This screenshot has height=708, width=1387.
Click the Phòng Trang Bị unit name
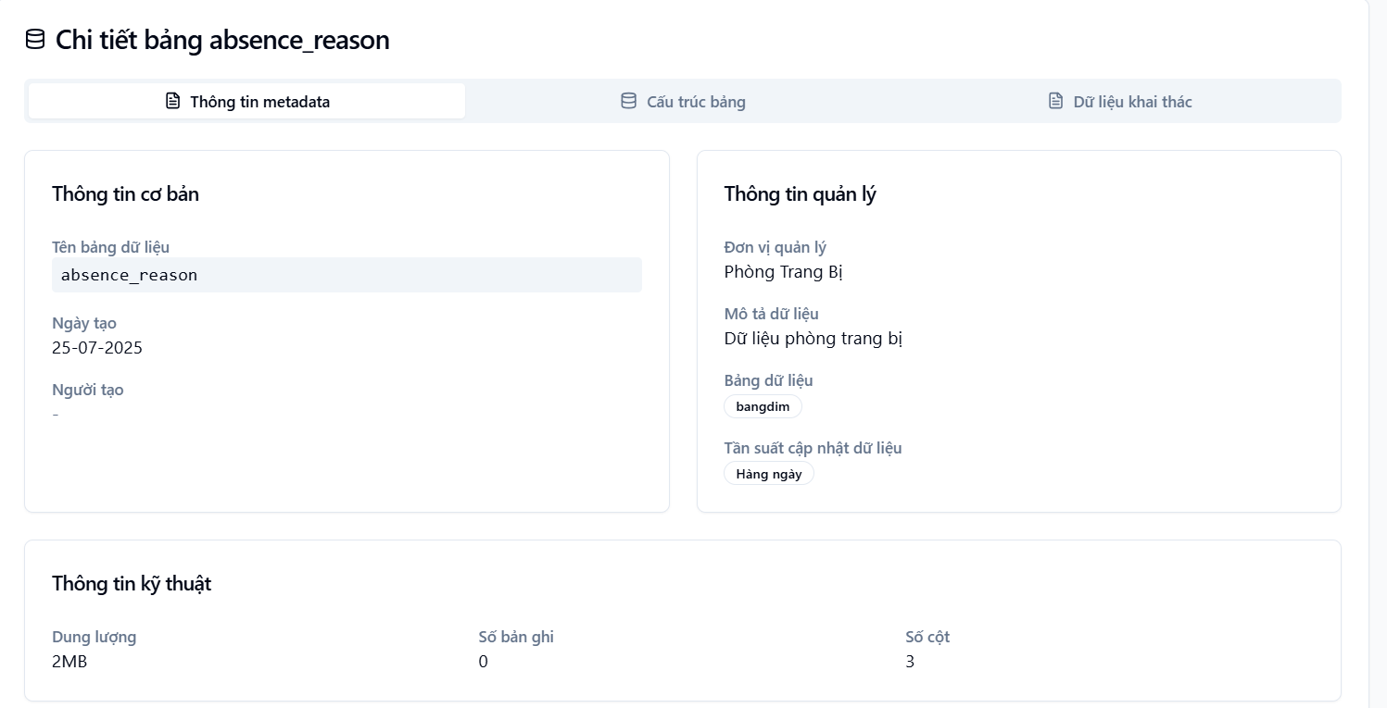[x=783, y=272]
